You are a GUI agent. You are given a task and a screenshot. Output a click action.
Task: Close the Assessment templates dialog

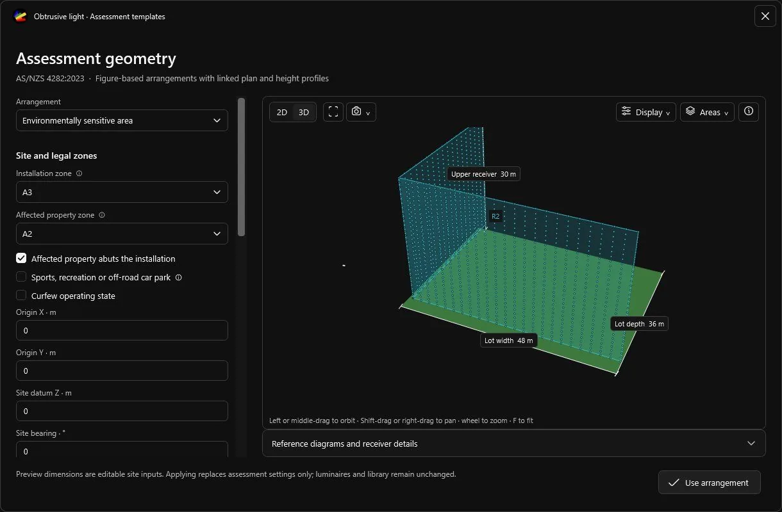765,17
